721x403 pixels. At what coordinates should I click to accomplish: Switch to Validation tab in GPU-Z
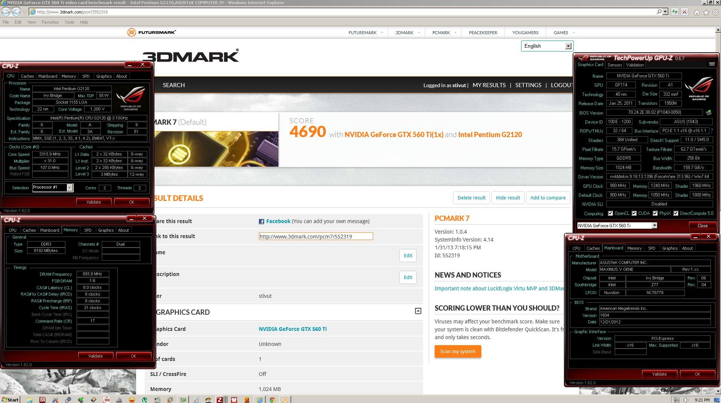635,65
